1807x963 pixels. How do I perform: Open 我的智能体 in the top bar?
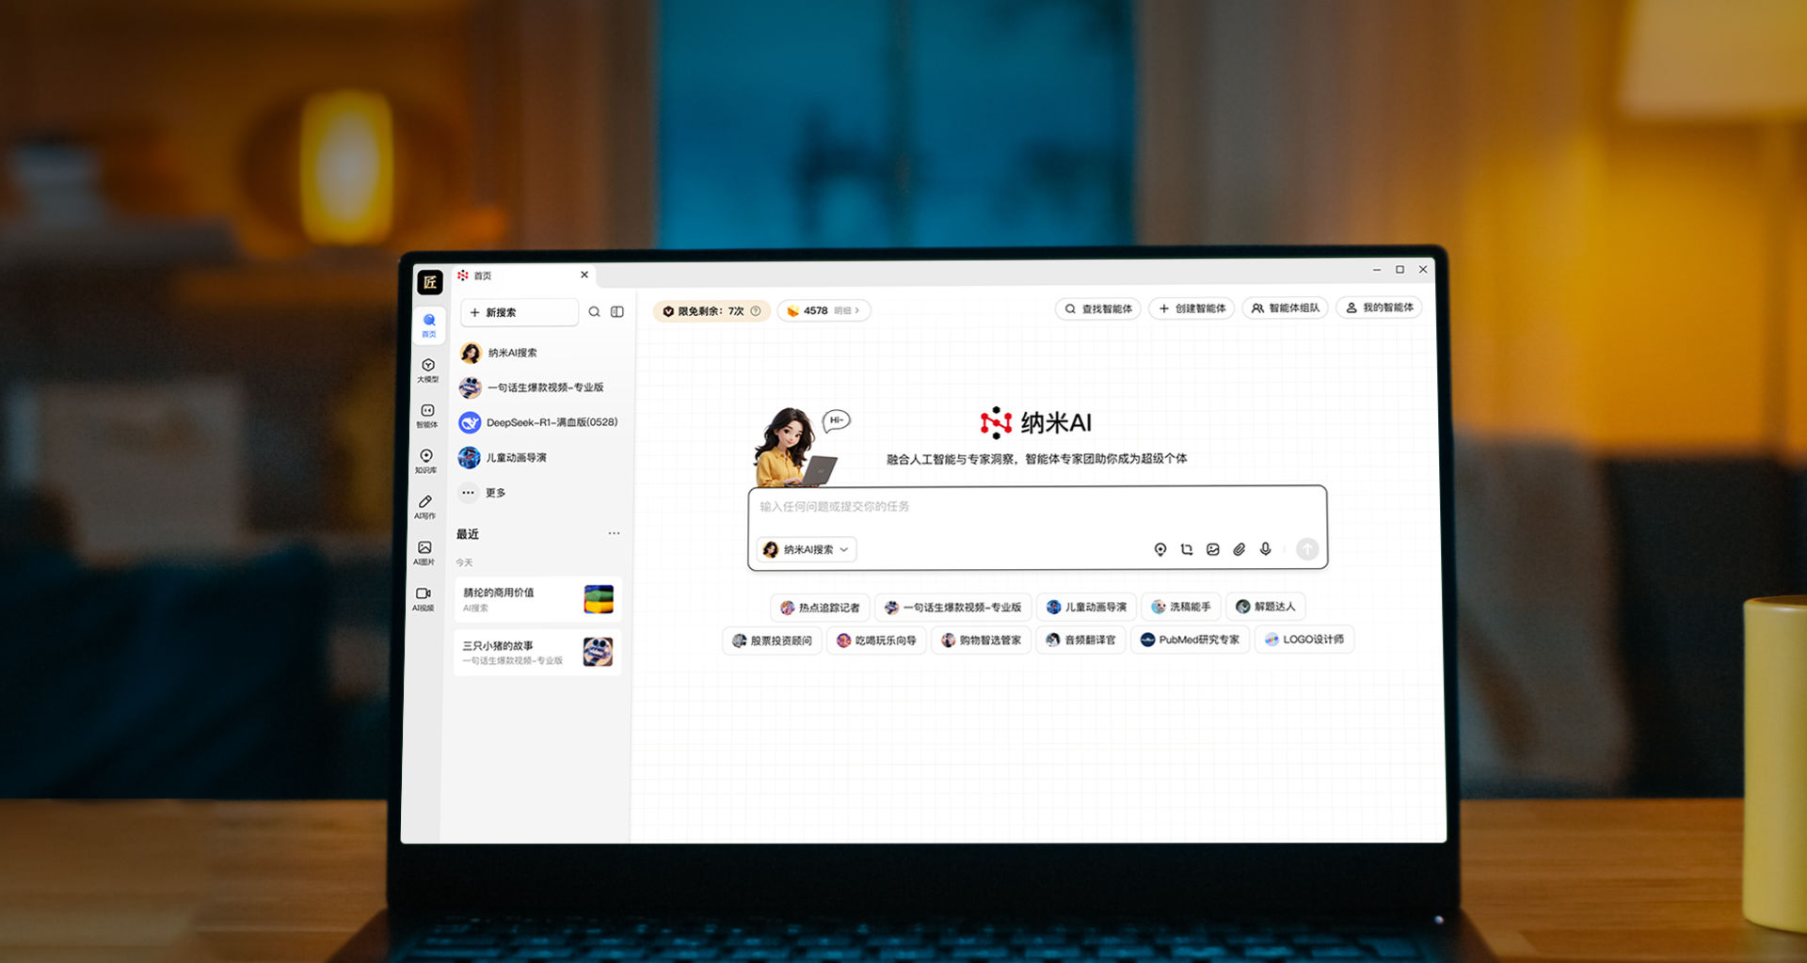pyautogui.click(x=1379, y=308)
